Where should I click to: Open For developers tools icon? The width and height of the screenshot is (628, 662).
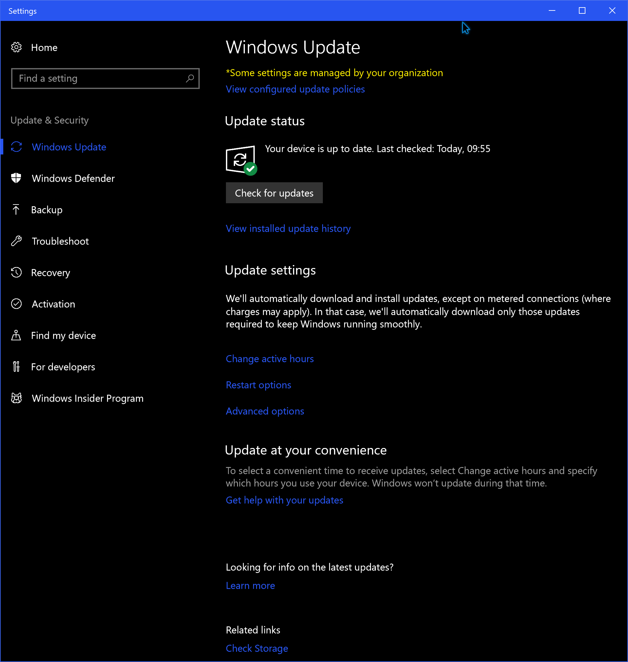coord(16,366)
